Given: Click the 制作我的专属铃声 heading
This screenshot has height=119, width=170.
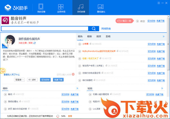Looking at the screenshot, I should (29, 39).
